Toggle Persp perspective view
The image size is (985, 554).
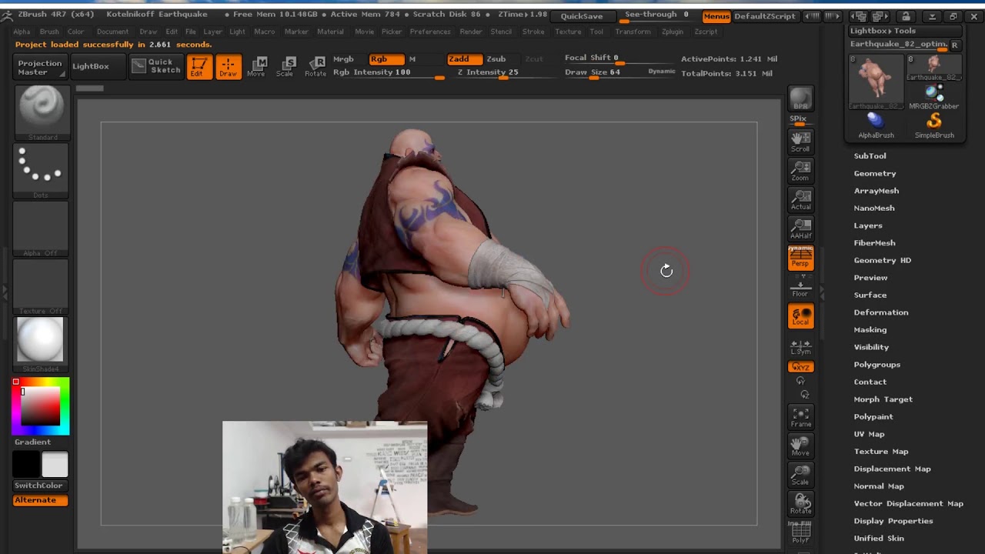point(800,258)
